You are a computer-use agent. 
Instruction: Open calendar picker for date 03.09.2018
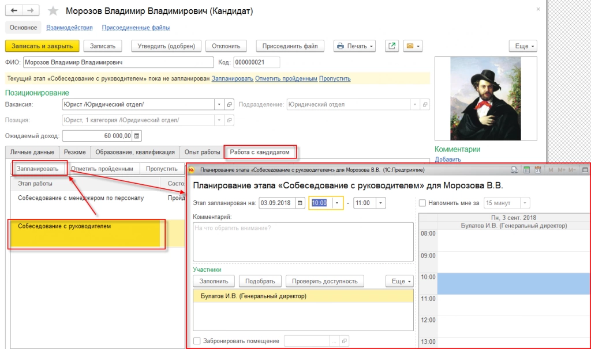[300, 203]
